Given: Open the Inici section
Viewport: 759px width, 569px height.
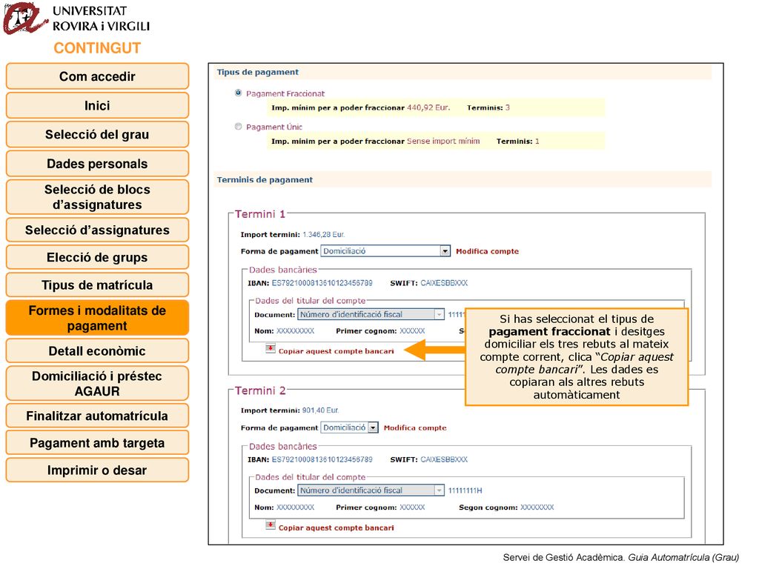Looking at the screenshot, I should point(97,105).
